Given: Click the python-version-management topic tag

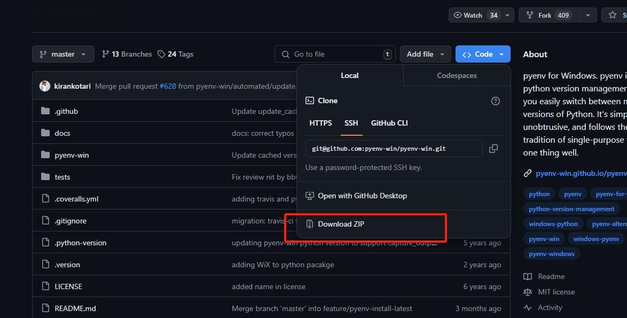Looking at the screenshot, I should [x=571, y=209].
